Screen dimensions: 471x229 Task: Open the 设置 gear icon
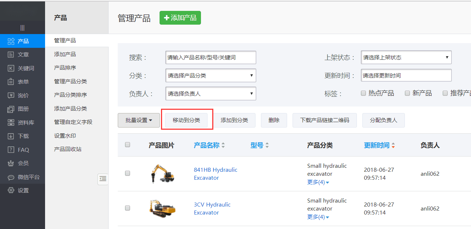click(x=11, y=191)
